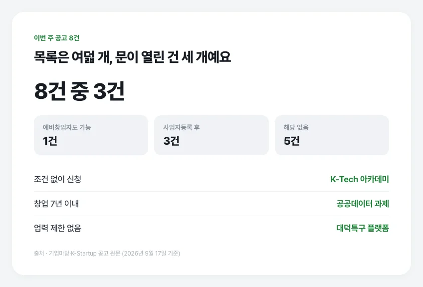
Task: Click the green 이번 주 공고 8건 label
Action: tap(57, 38)
